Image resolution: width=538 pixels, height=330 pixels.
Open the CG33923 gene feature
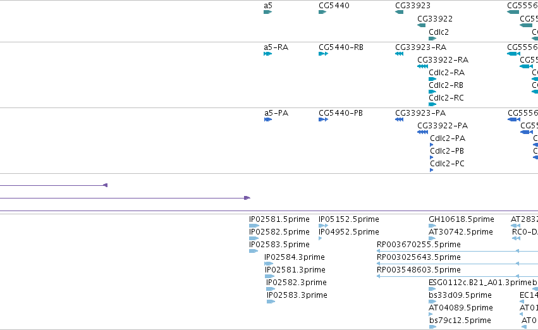[x=399, y=12]
